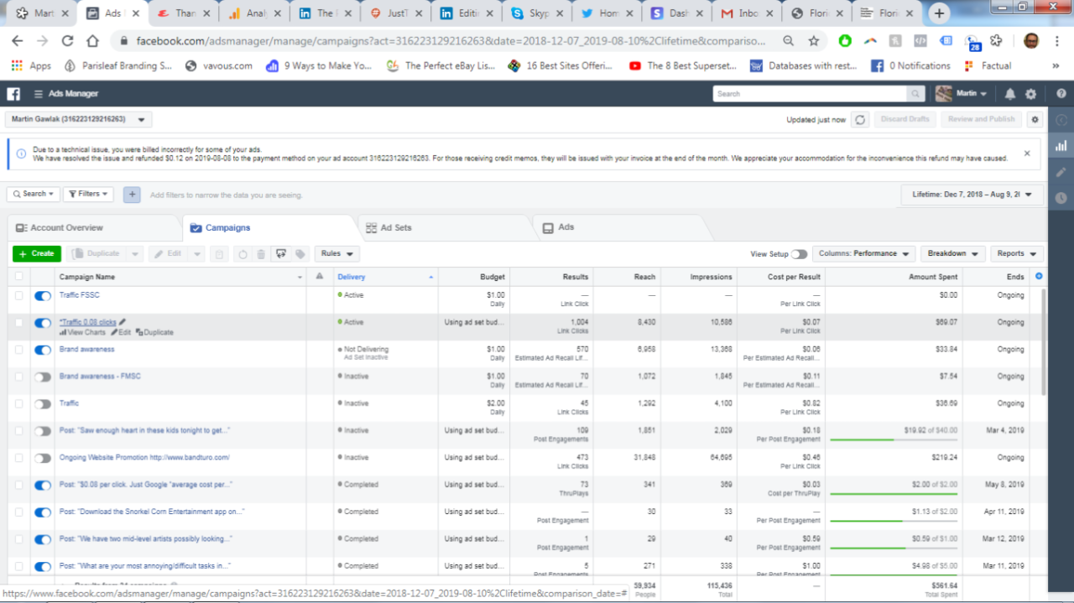
Task: Click the tag icon in campaign toolbar
Action: (x=300, y=254)
